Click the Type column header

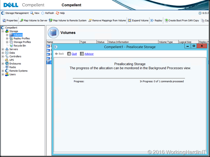pyautogui.click(x=88, y=42)
